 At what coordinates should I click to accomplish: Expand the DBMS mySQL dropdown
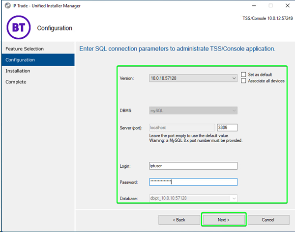(193, 110)
